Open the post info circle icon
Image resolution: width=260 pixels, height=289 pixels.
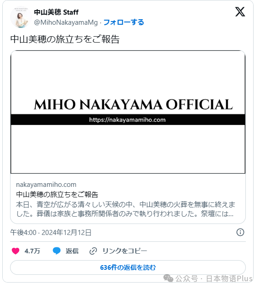(x=240, y=232)
